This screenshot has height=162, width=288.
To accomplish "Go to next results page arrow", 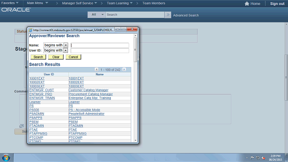I will [124, 69].
